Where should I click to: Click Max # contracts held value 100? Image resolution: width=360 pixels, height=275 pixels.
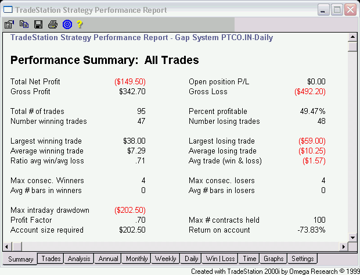[x=319, y=220]
